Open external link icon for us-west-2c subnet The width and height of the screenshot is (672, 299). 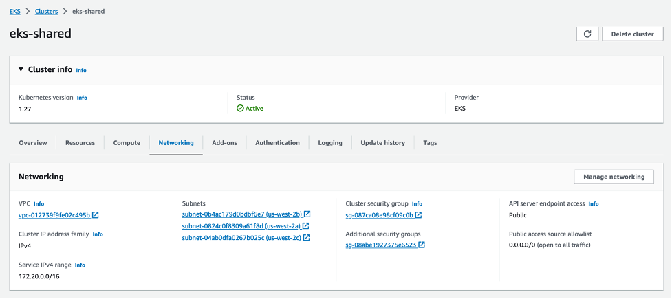pos(307,237)
